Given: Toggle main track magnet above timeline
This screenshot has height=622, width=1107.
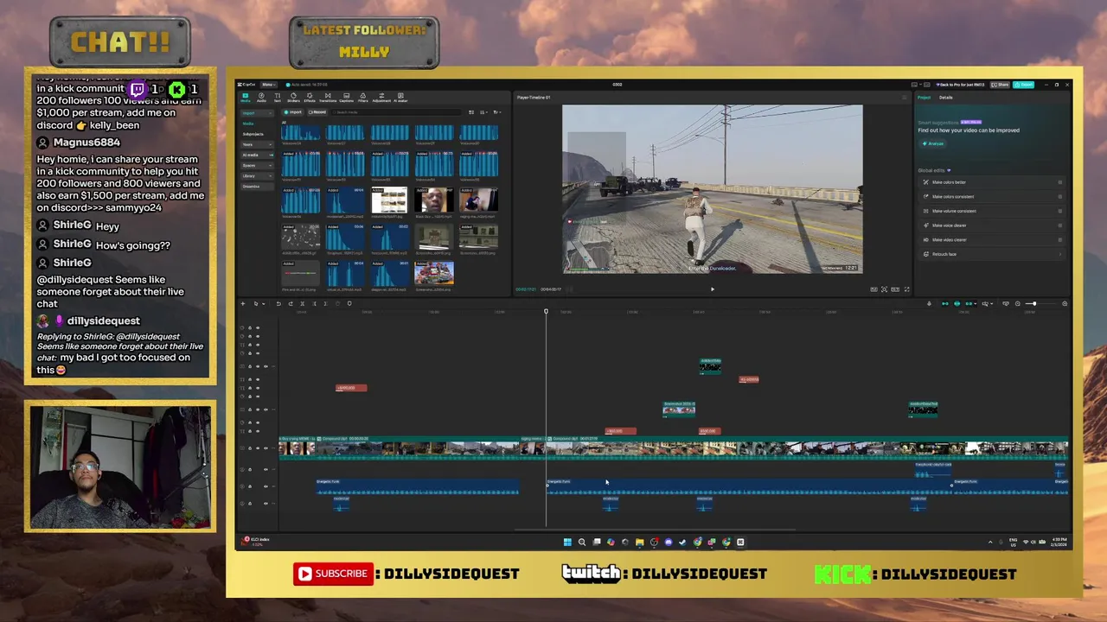Looking at the screenshot, I should click(x=945, y=303).
